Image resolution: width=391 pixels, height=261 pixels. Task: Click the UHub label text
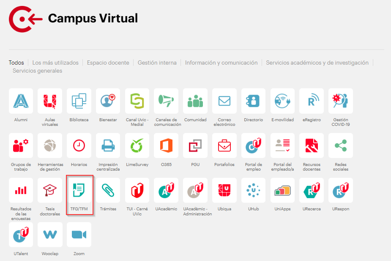[253, 209]
